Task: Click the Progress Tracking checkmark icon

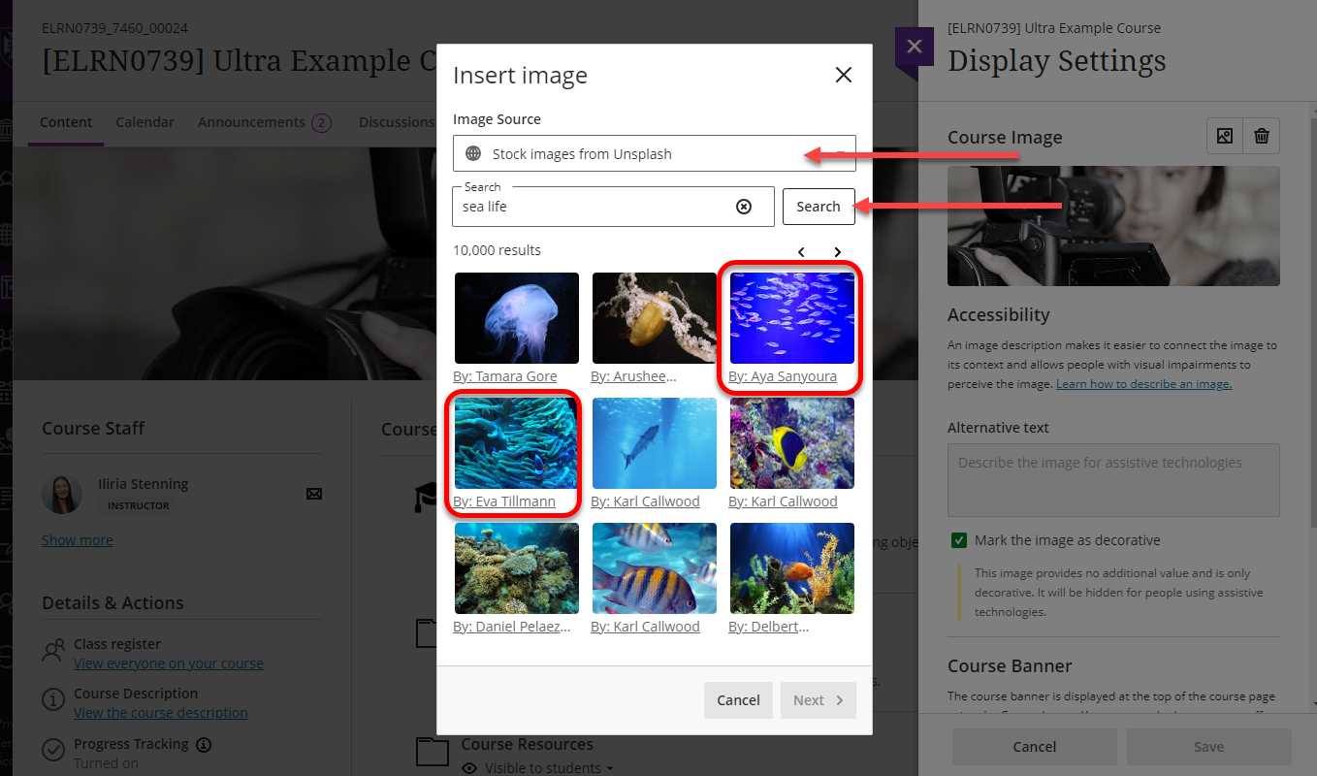Action: pyautogui.click(x=53, y=750)
